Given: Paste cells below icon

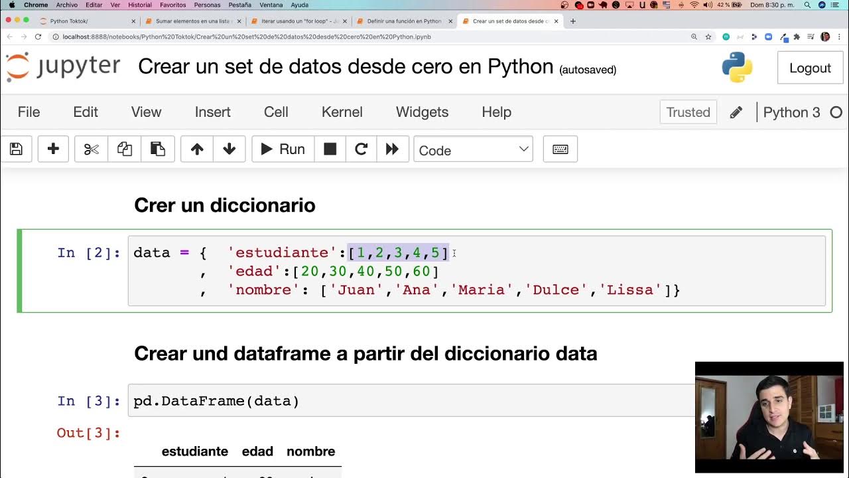Looking at the screenshot, I should (158, 149).
